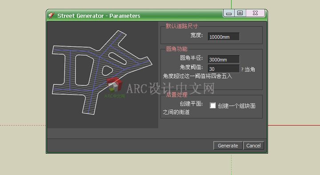Click the 宽度: label

[x=196, y=35]
